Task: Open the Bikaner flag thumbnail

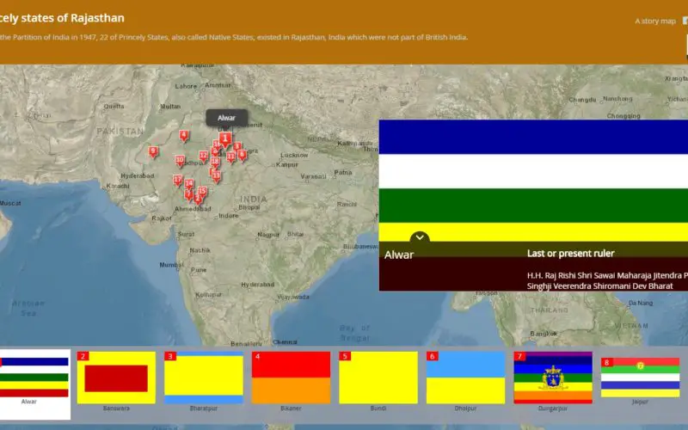Action: click(x=291, y=378)
